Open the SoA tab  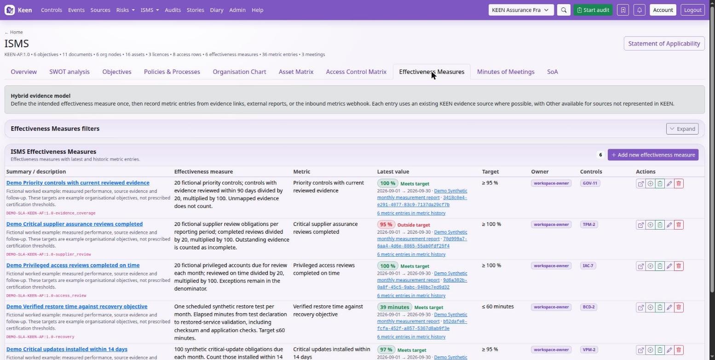552,72
